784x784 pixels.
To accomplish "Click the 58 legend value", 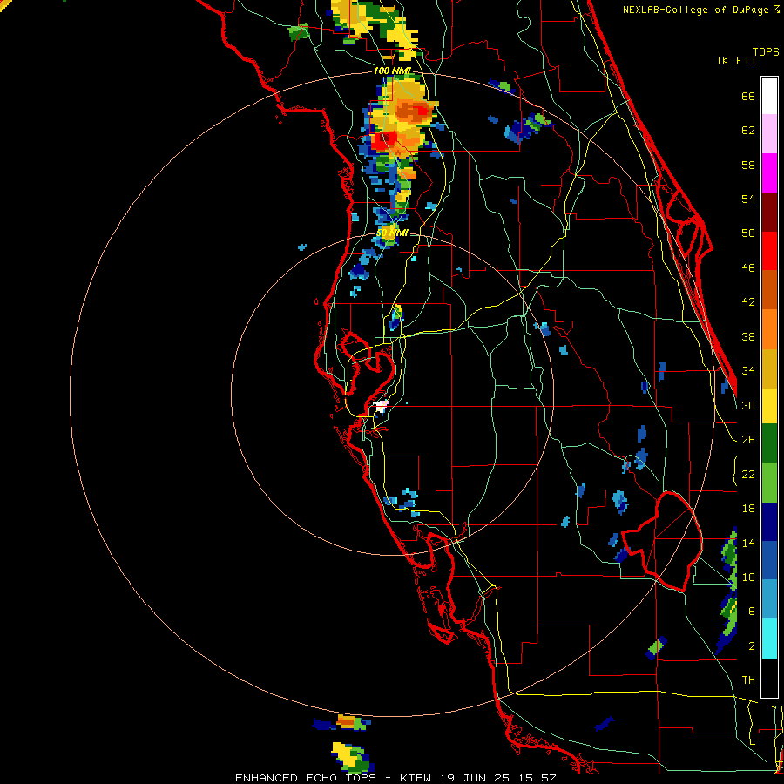I will click(748, 166).
